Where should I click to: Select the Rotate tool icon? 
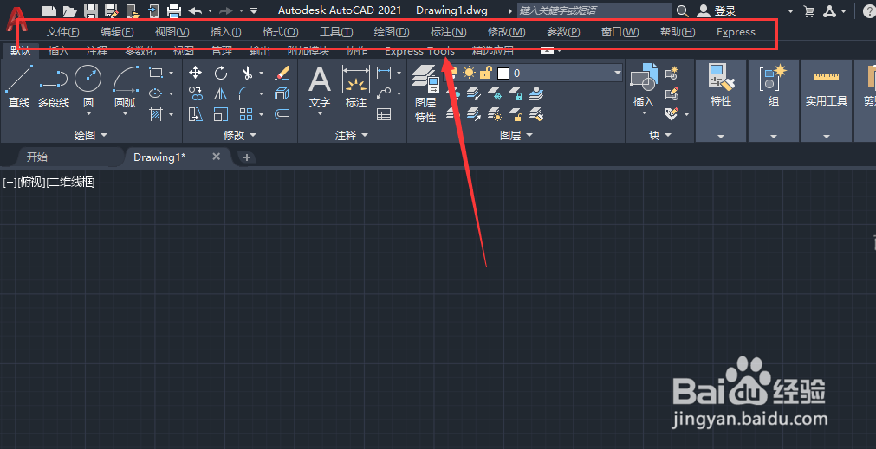click(x=221, y=73)
